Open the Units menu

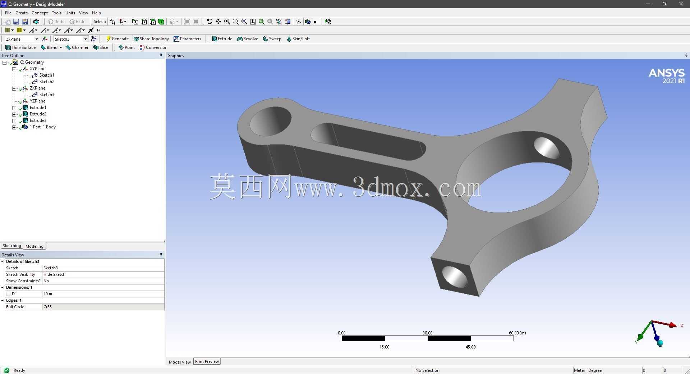coord(70,13)
